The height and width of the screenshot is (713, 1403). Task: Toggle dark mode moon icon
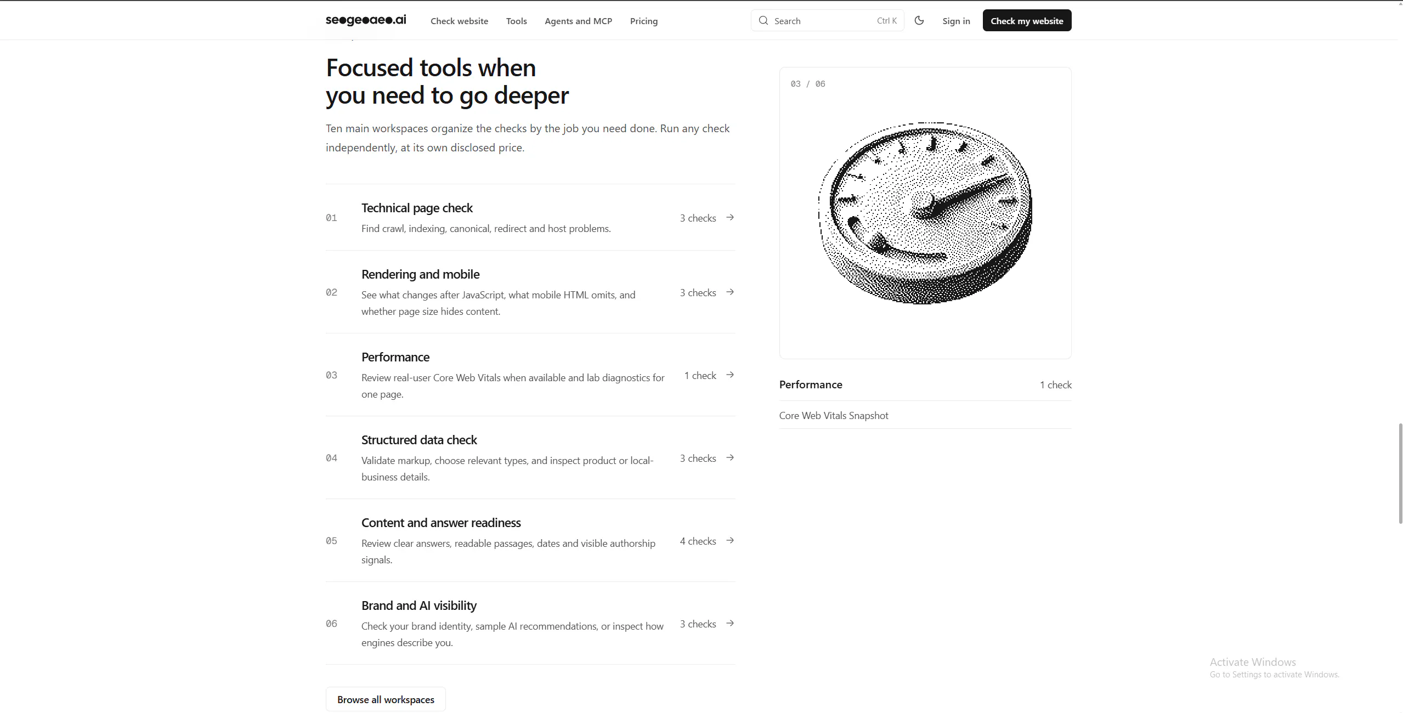(x=919, y=20)
